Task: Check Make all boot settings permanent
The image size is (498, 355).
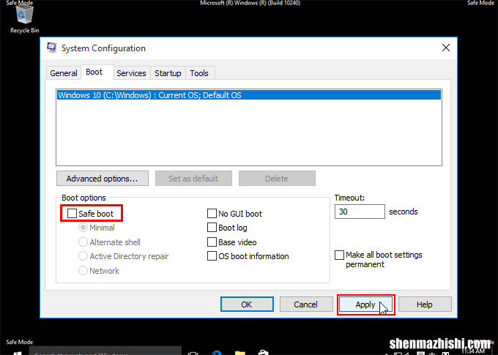Action: click(x=340, y=255)
